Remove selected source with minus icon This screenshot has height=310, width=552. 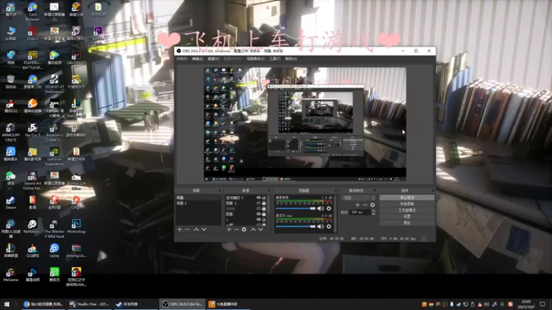pyautogui.click(x=236, y=229)
